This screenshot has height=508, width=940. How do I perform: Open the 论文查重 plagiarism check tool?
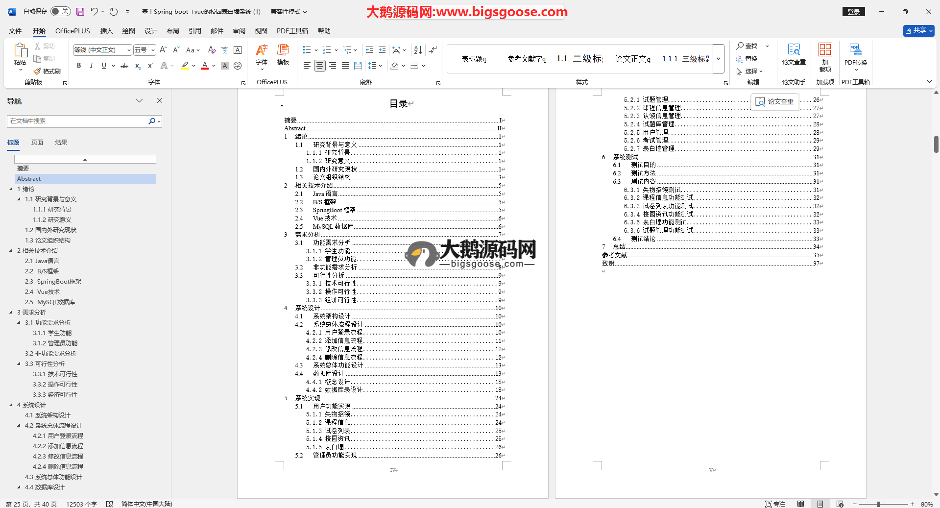[x=794, y=54]
